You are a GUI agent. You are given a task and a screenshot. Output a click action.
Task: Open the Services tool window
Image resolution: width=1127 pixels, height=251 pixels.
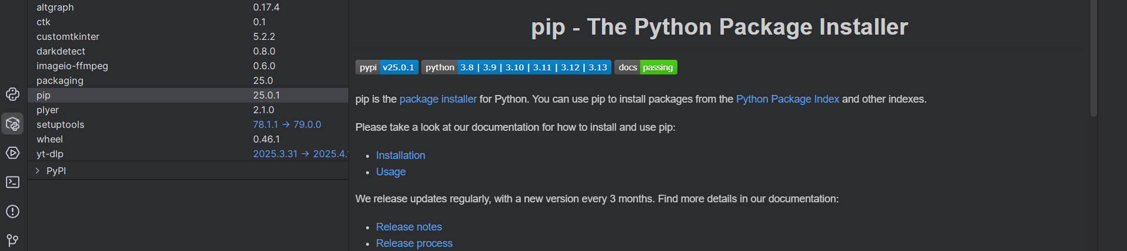(12, 153)
